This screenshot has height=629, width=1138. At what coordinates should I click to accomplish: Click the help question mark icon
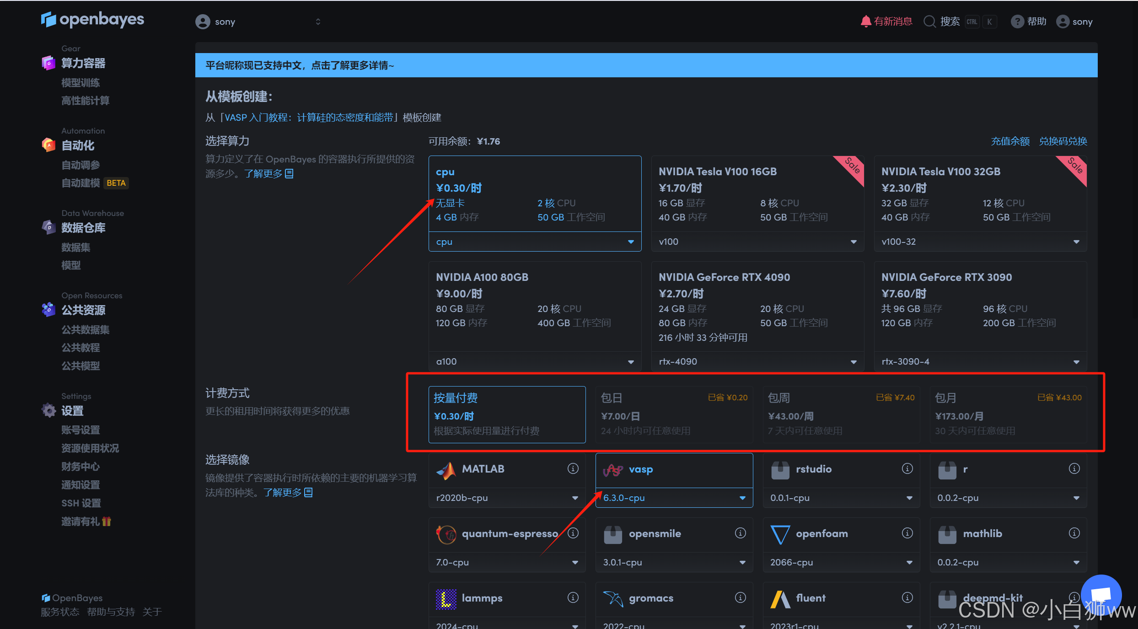pyautogui.click(x=1017, y=22)
